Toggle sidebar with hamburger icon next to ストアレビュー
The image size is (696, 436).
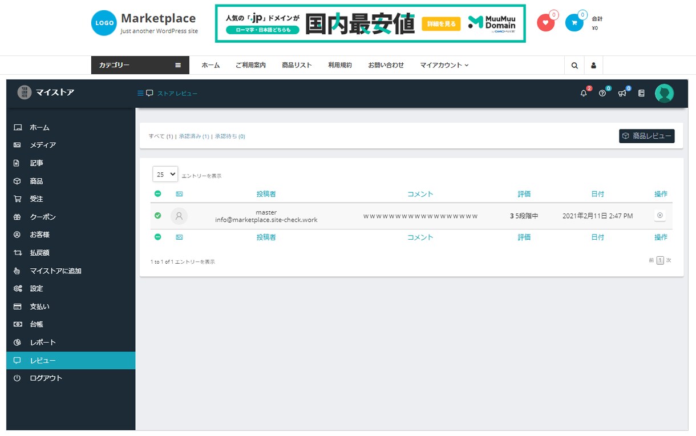pyautogui.click(x=141, y=93)
